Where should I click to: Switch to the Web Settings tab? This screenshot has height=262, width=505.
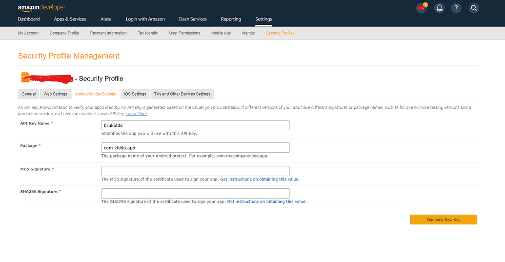(55, 94)
